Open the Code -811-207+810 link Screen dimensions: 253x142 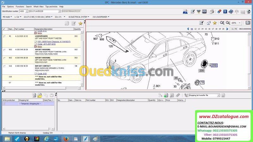(46, 44)
